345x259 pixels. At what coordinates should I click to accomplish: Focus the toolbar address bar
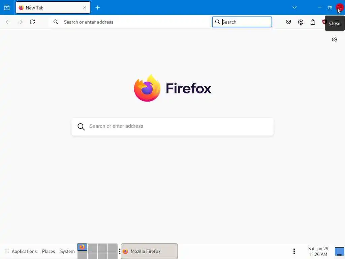129,22
